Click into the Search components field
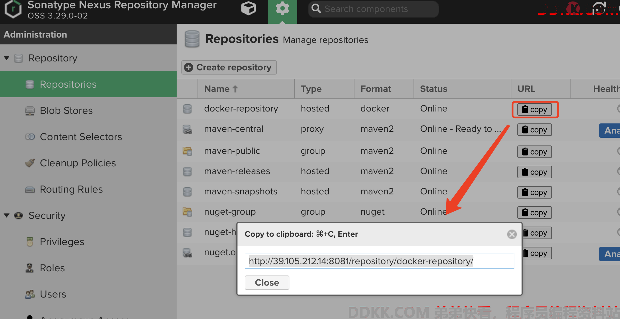 pyautogui.click(x=374, y=9)
